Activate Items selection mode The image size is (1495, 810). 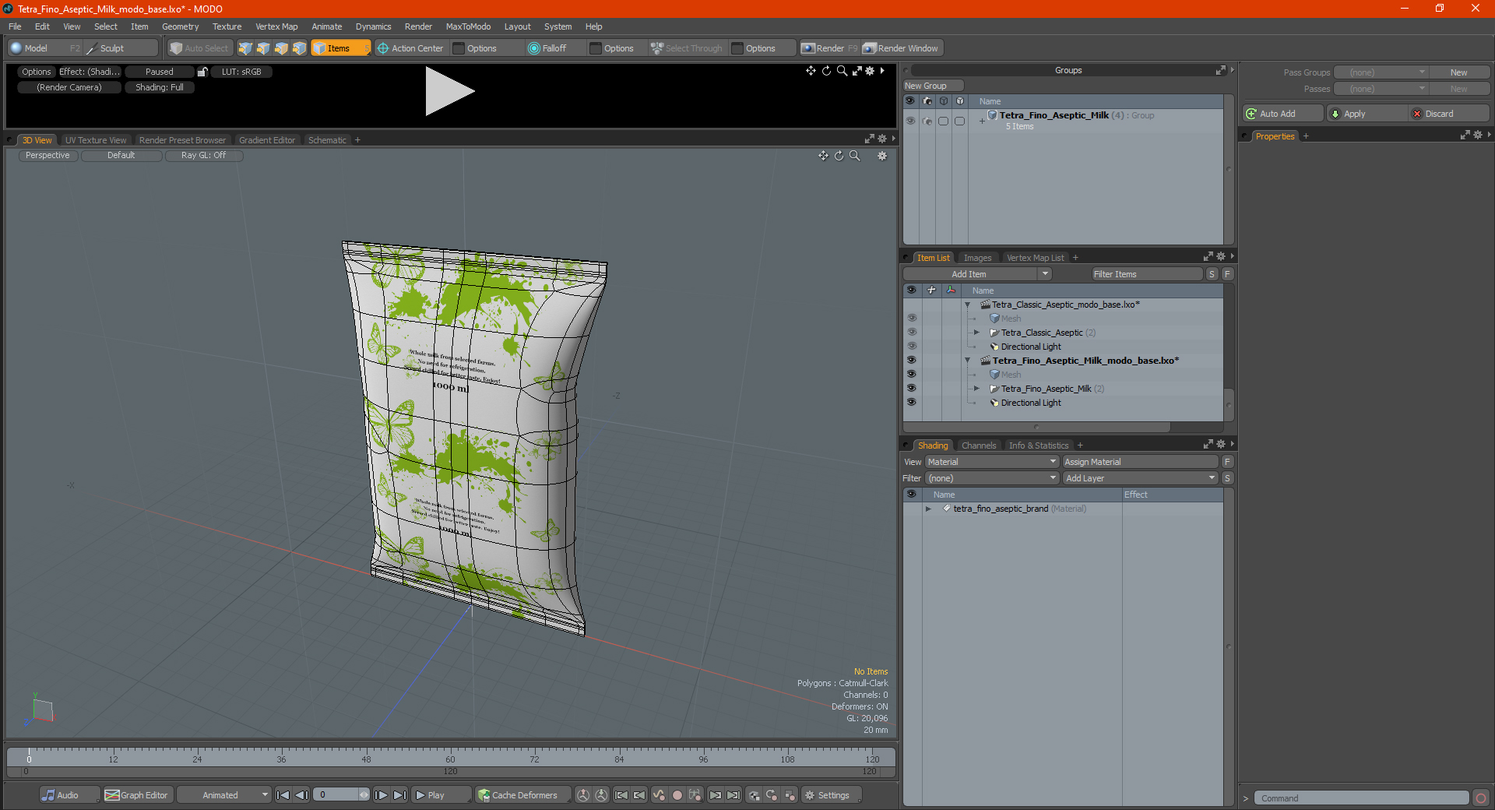(340, 48)
